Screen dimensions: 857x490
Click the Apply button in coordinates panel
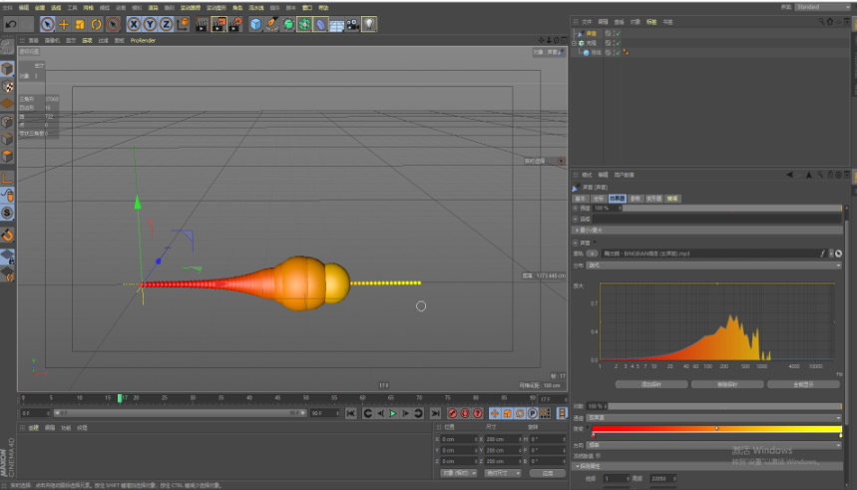548,473
